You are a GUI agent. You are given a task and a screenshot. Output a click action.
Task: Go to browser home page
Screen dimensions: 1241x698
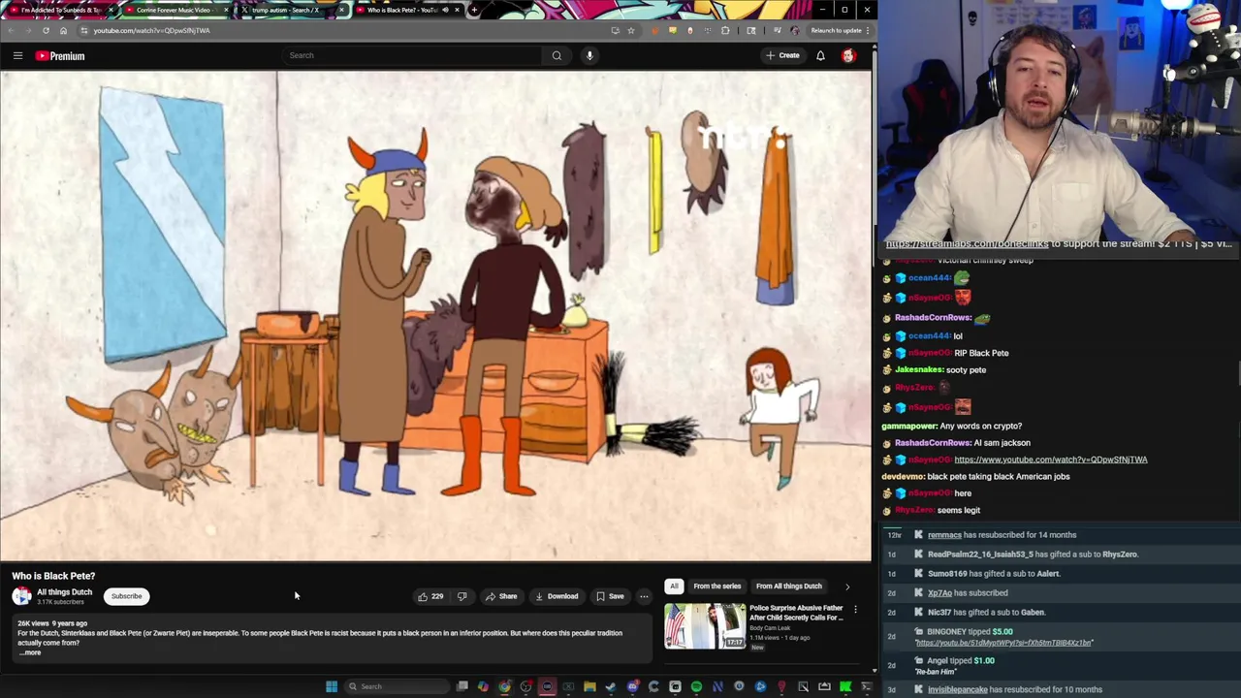(63, 30)
